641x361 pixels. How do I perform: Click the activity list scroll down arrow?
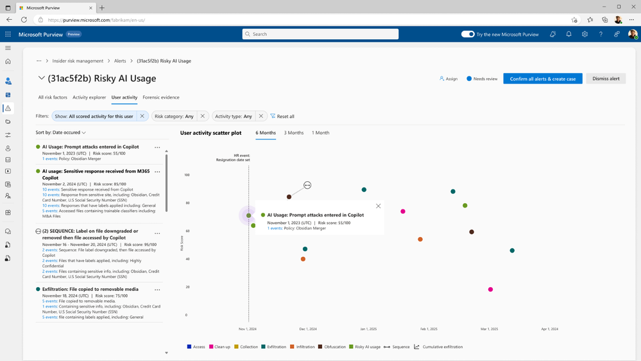(166, 353)
